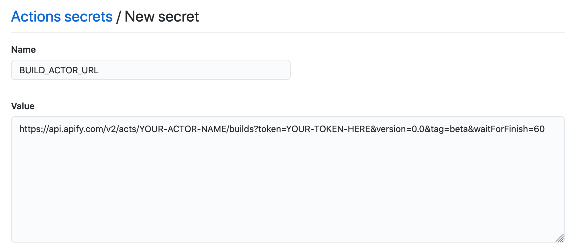The width and height of the screenshot is (575, 252).
Task: Select the secret name text BUILD_ACTOR_URL
Action: coord(59,70)
